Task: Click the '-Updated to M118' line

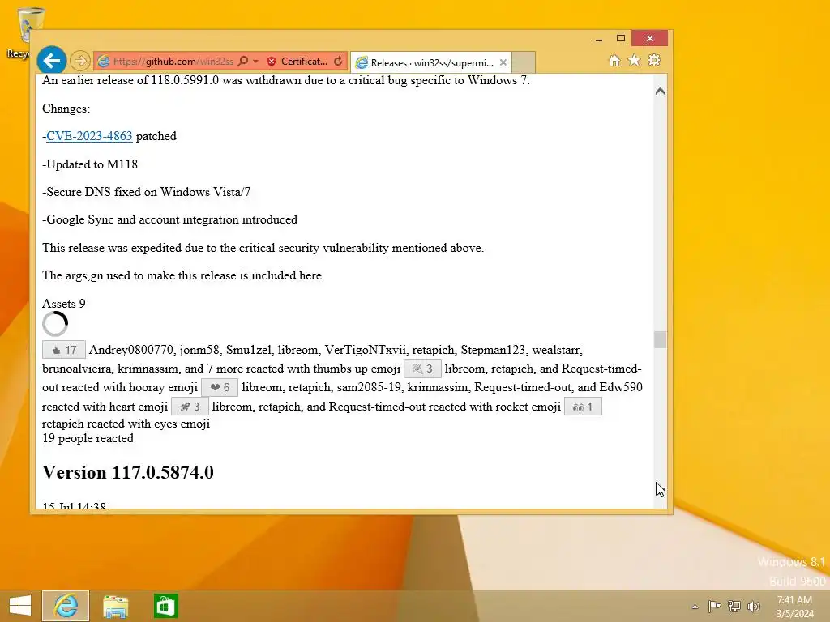Action: click(90, 164)
